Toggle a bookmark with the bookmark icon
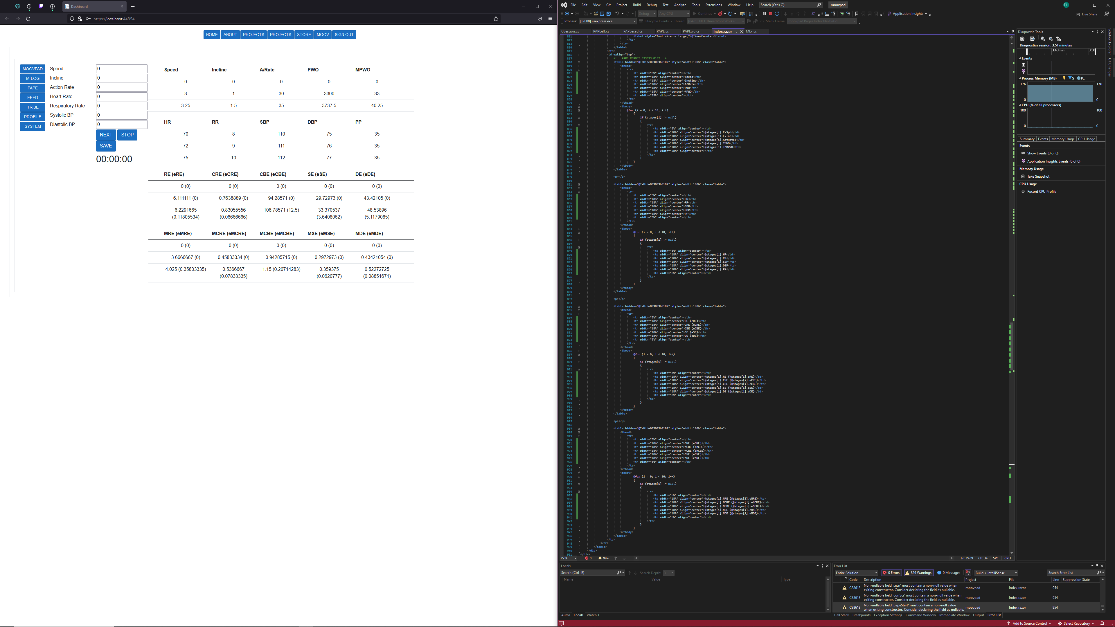Viewport: 1115px width, 627px height. click(x=857, y=14)
